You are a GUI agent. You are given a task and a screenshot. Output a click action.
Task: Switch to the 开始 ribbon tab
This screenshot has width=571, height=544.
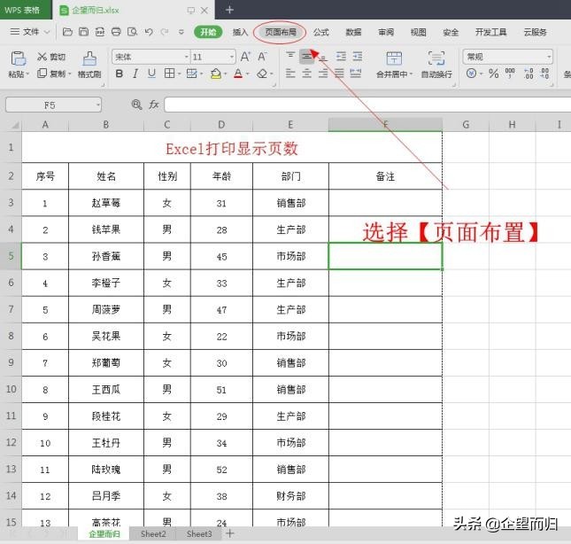coord(208,32)
